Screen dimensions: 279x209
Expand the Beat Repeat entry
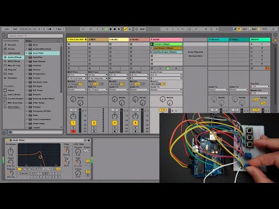[x=27, y=62]
